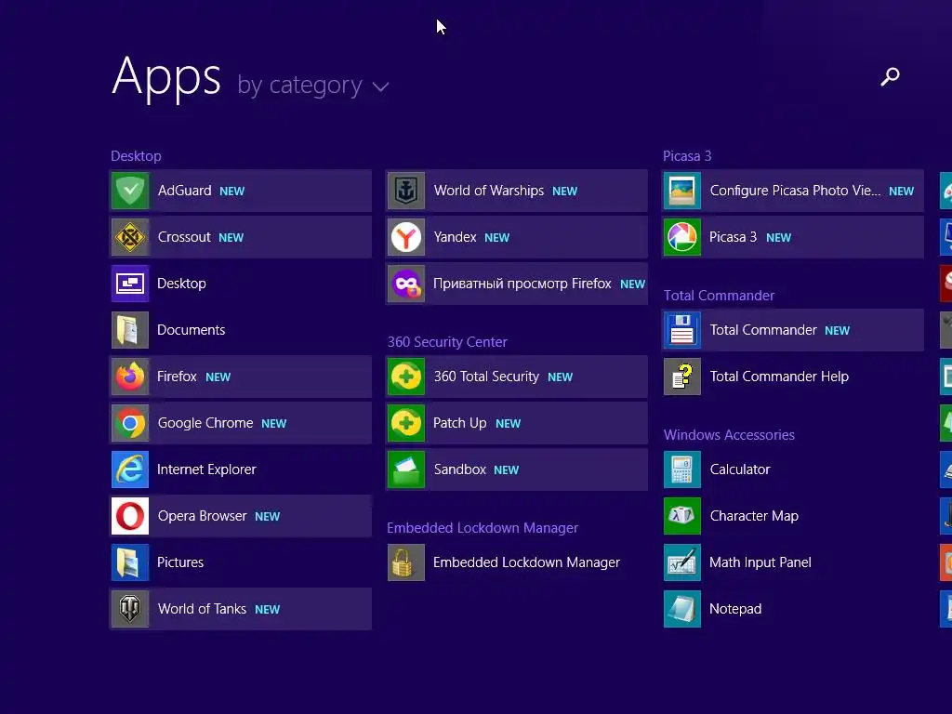This screenshot has height=714, width=952.
Task: Start Internet Explorer via its icon
Action: click(130, 469)
